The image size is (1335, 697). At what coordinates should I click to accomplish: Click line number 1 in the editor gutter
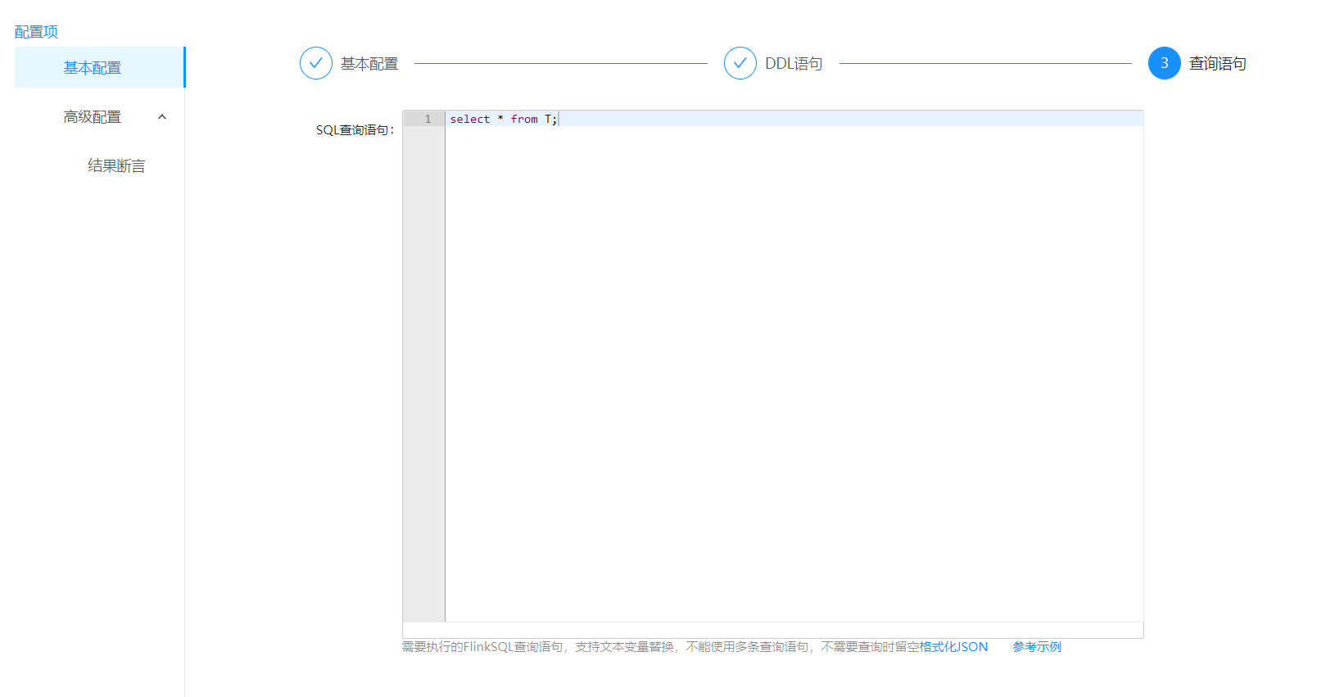pyautogui.click(x=428, y=120)
